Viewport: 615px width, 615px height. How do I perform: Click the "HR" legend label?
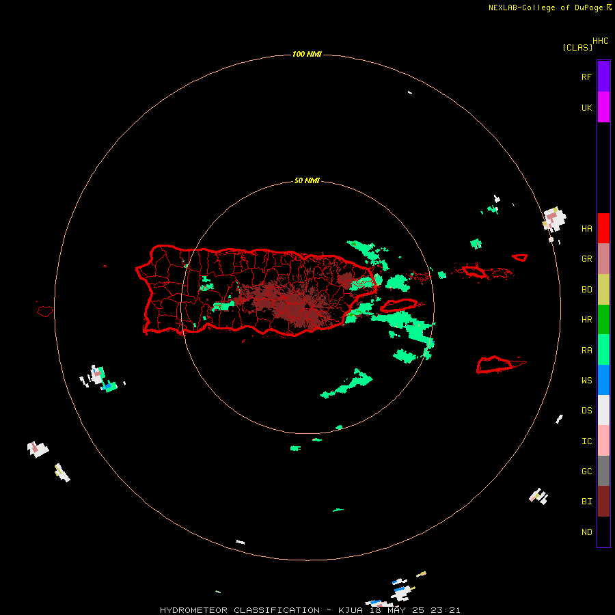[586, 320]
